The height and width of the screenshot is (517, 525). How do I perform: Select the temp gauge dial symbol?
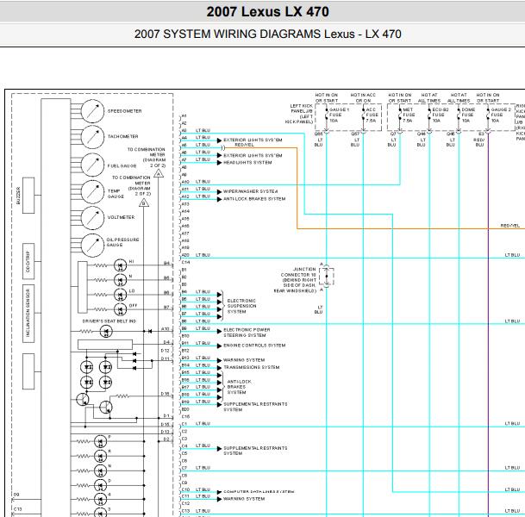pyautogui.click(x=92, y=192)
